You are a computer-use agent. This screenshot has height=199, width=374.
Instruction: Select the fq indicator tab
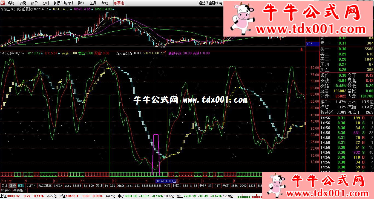pos(85,186)
